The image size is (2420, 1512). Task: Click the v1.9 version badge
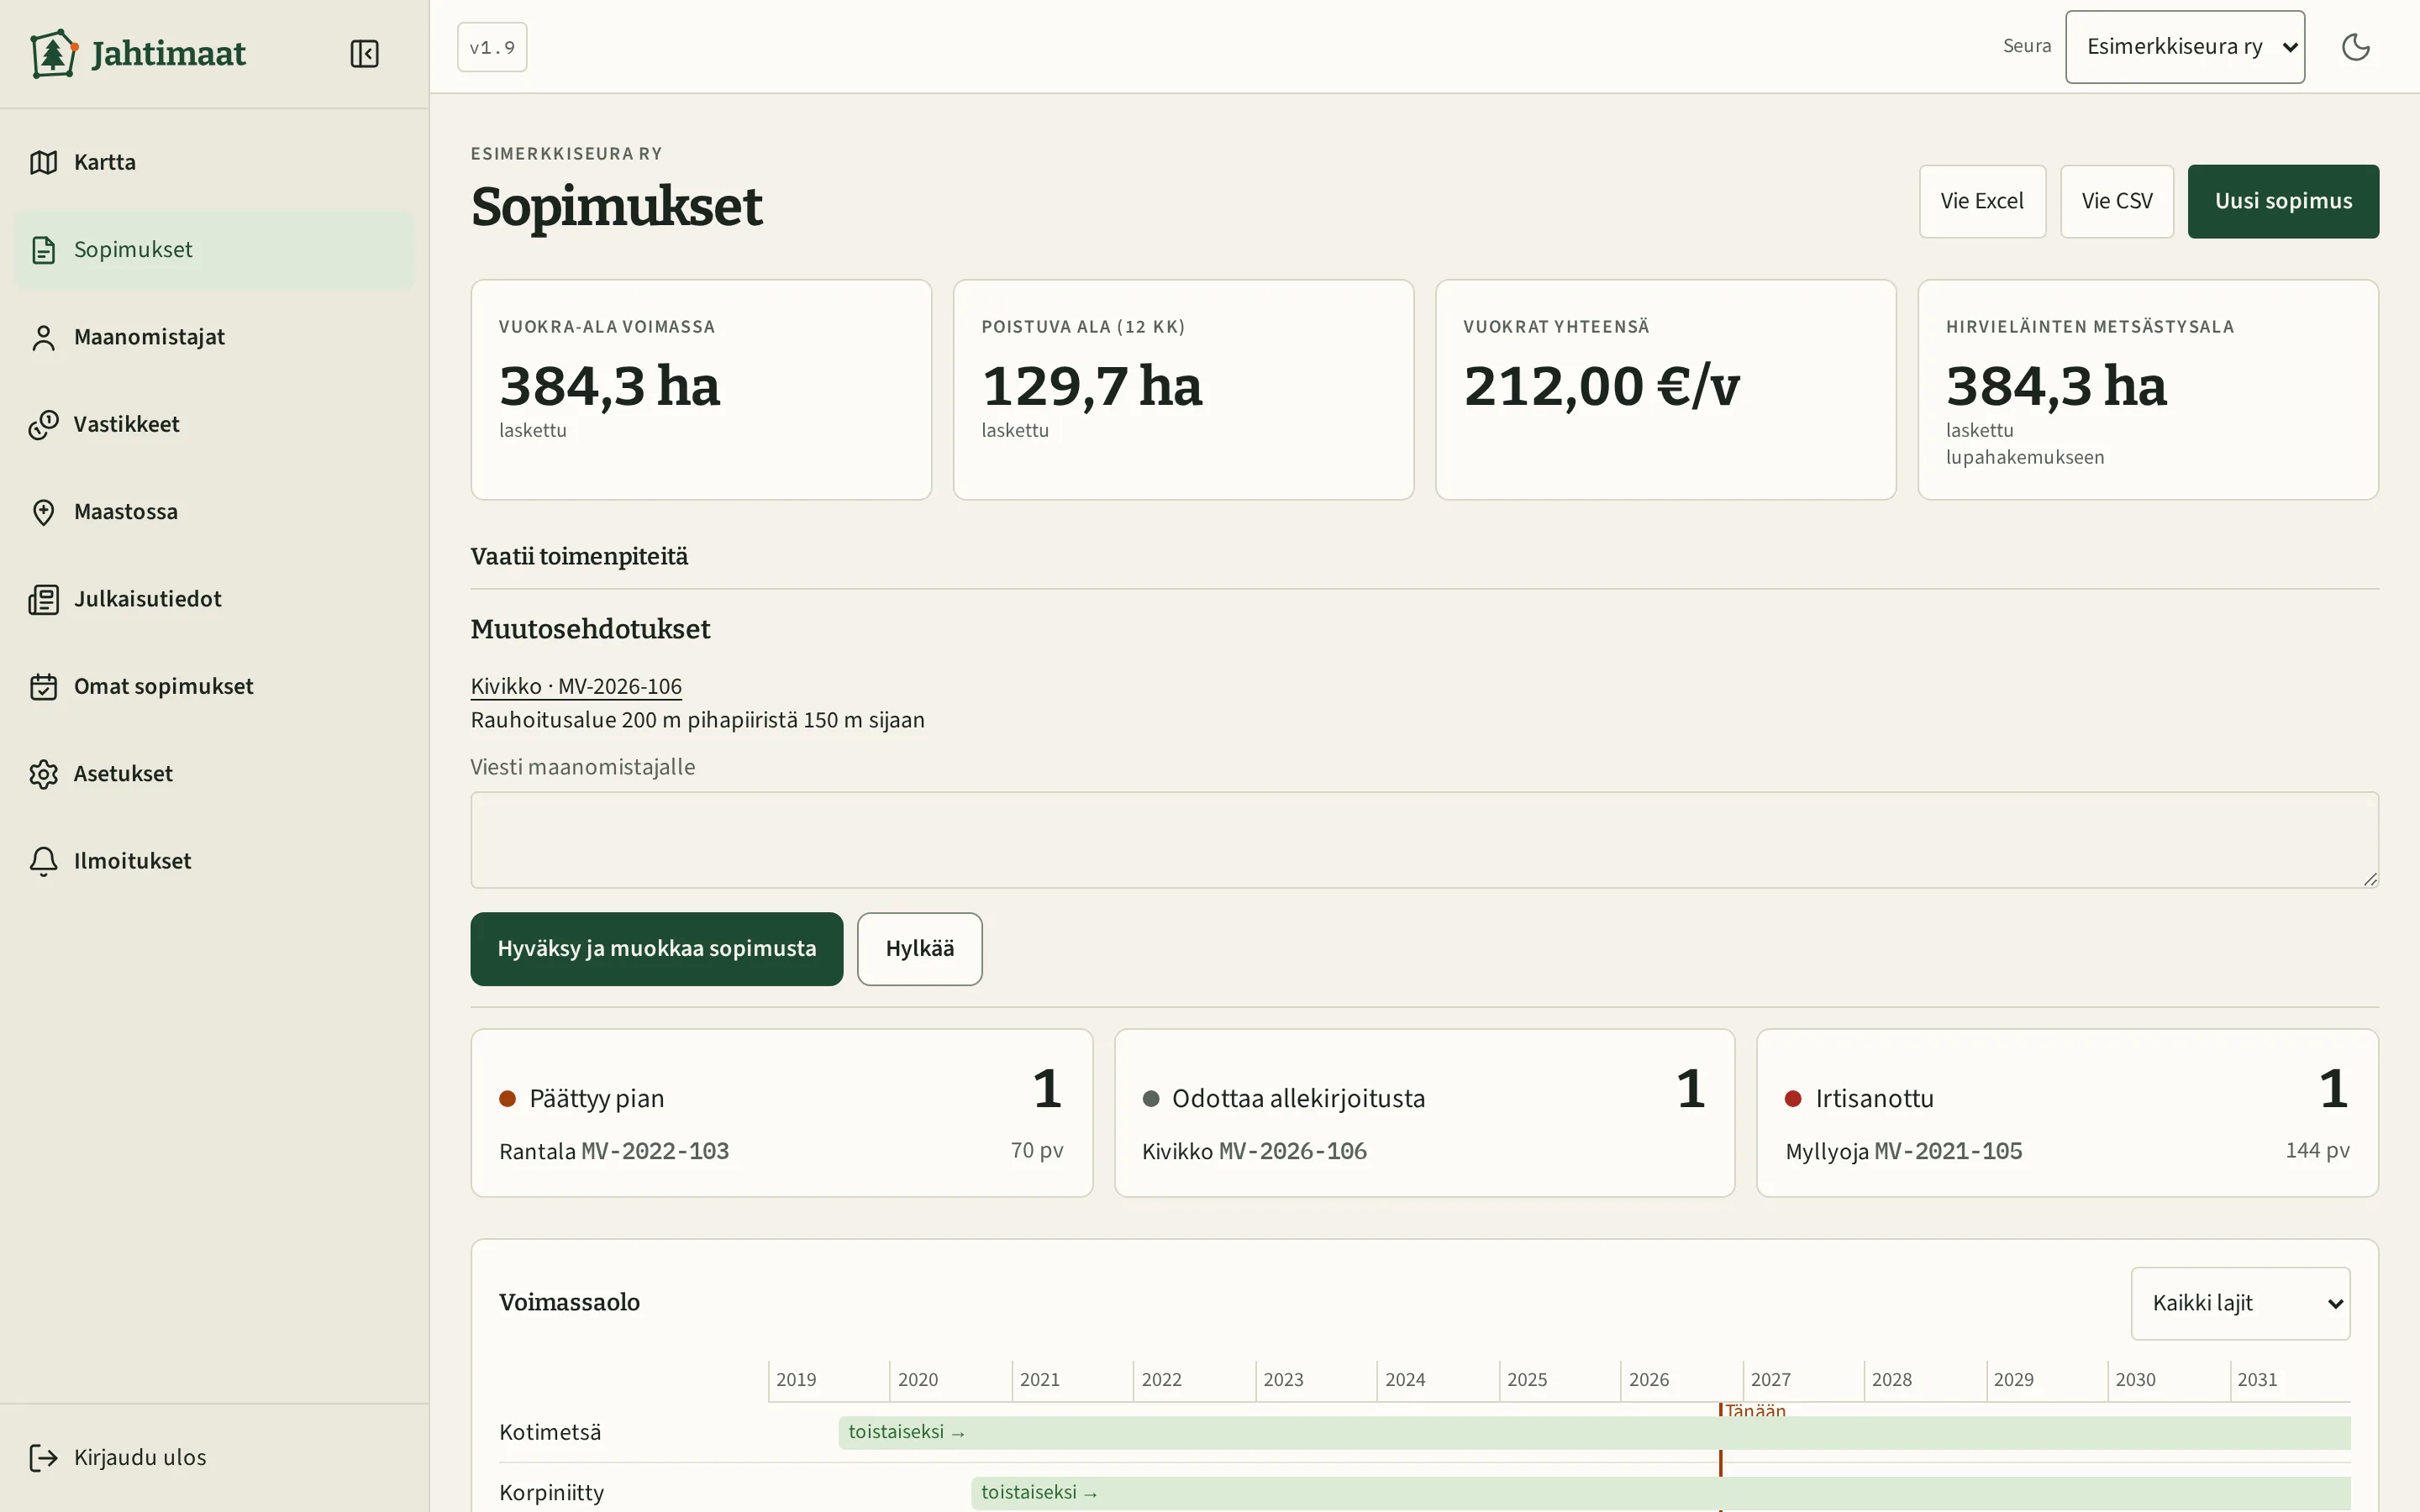pos(492,47)
